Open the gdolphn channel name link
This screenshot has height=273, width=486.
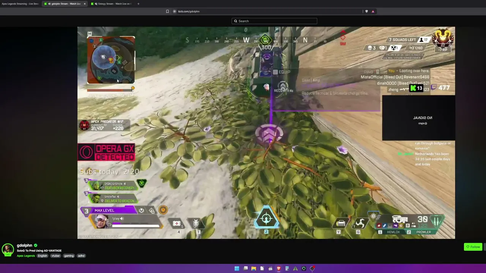[24, 245]
